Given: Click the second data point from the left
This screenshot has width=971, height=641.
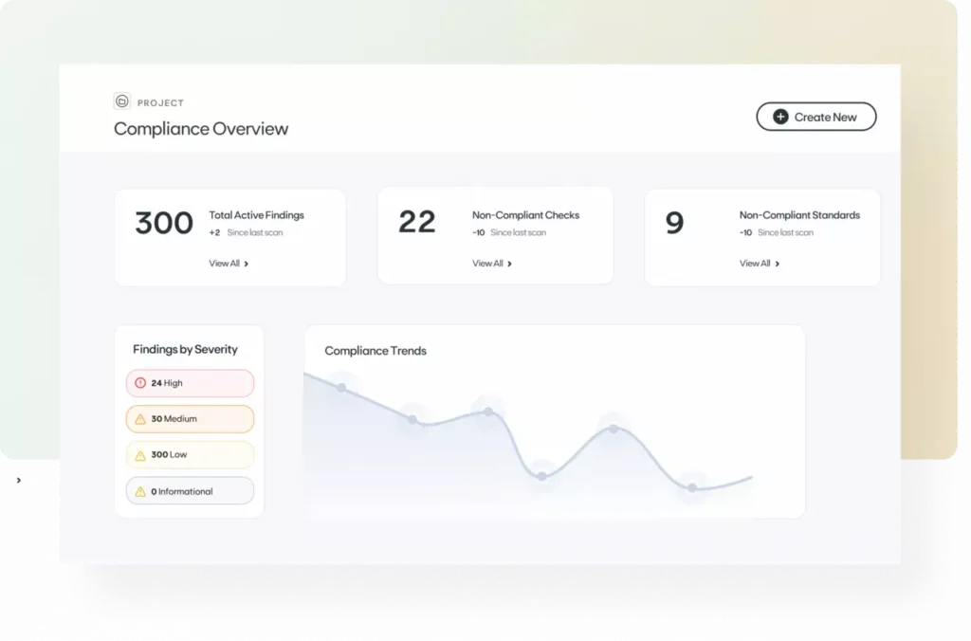Looking at the screenshot, I should tap(412, 418).
